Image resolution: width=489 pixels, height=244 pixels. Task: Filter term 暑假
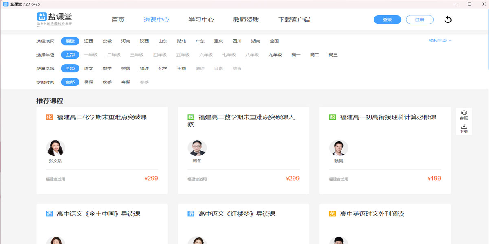click(x=89, y=82)
